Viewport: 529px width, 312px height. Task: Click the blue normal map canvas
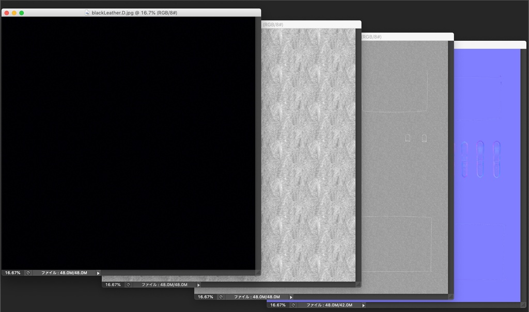487,175
